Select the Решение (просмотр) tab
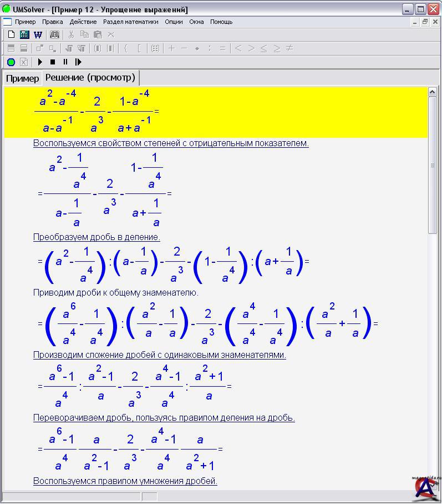Viewport: 442px width, 504px height. [x=90, y=77]
